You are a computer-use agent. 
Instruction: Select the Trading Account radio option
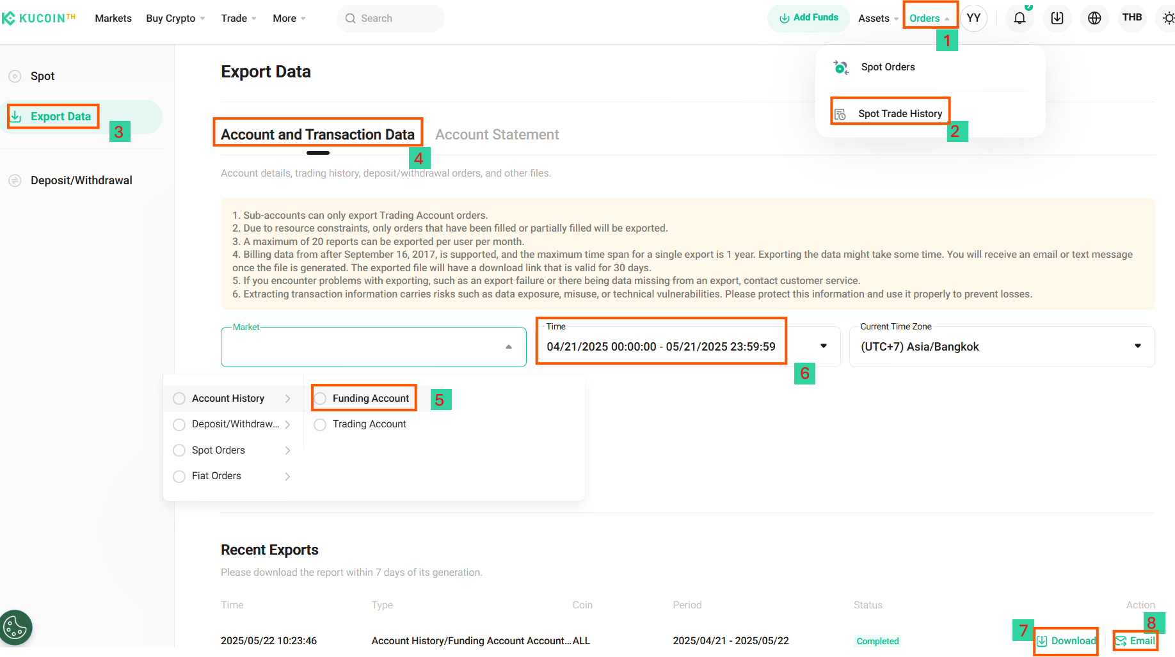[321, 425]
